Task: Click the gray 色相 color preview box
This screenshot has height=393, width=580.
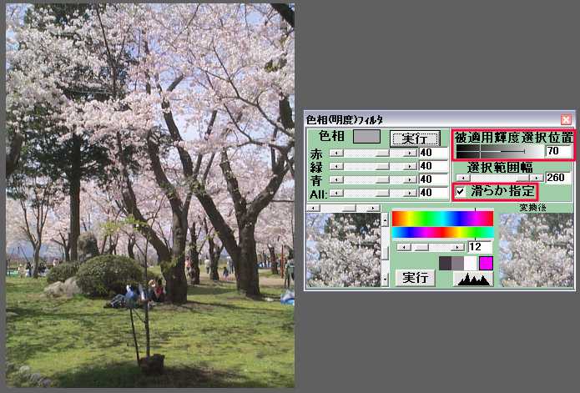Action: [366, 136]
